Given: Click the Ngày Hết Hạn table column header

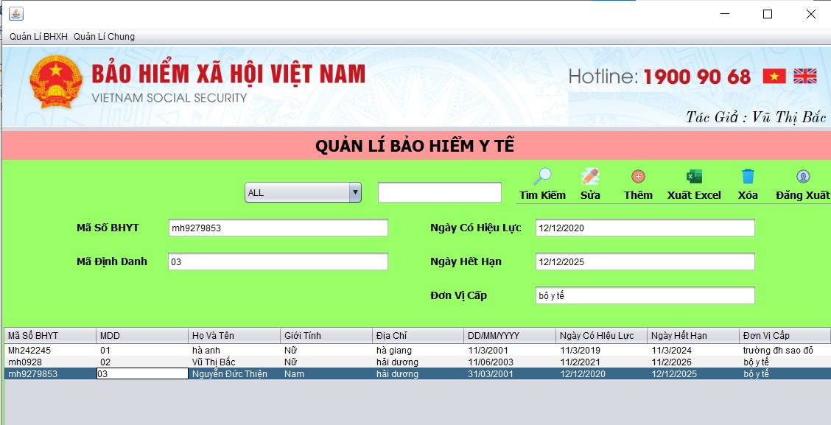Looking at the screenshot, I should [693, 335].
